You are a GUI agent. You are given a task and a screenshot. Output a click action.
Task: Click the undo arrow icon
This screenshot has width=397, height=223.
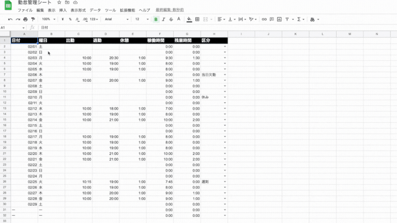[10, 19]
